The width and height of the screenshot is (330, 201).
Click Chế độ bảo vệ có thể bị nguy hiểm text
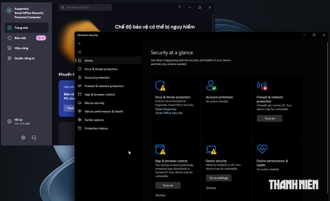click(x=155, y=27)
